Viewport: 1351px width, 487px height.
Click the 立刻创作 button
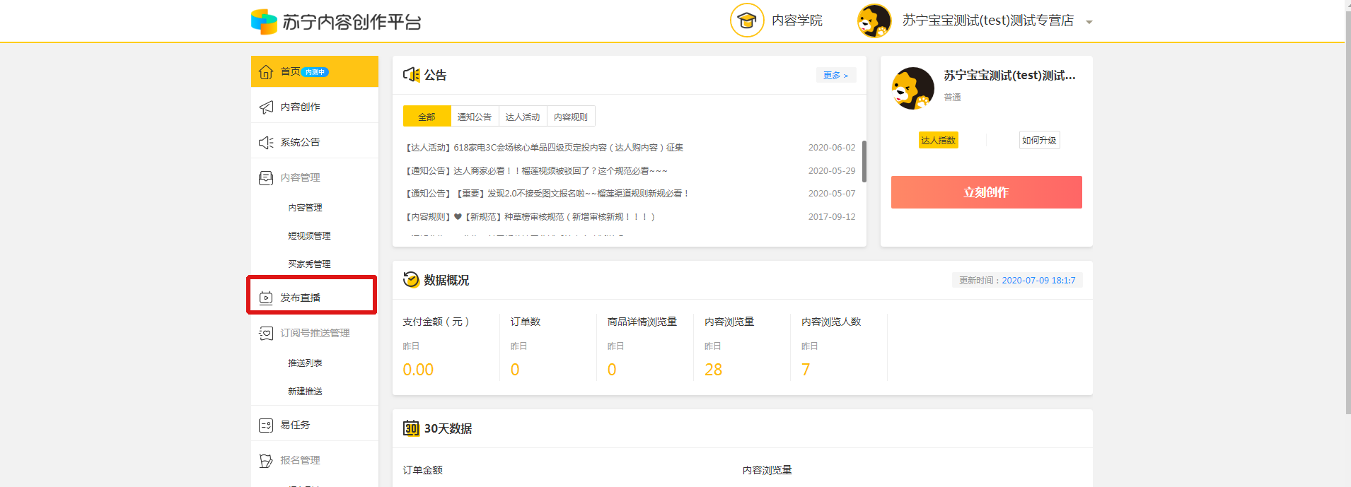pos(986,192)
